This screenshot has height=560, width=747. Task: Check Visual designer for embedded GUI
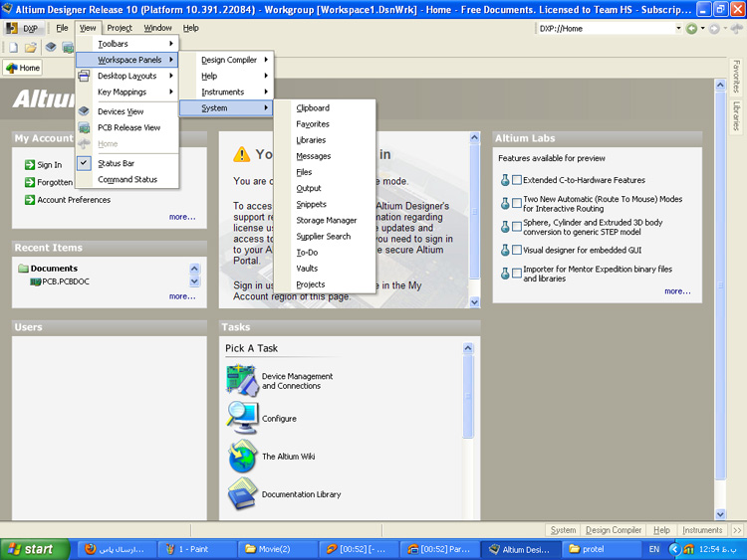[x=517, y=250]
